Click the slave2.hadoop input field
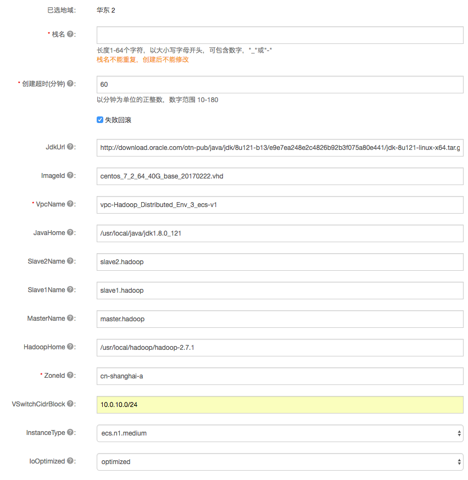The image size is (468, 480). pyautogui.click(x=280, y=262)
